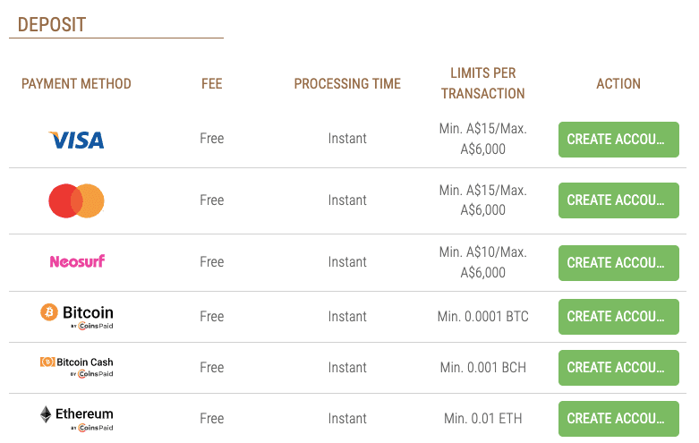Click the LIMITS PER TRANSACTION column header
The image size is (699, 443).
(482, 83)
